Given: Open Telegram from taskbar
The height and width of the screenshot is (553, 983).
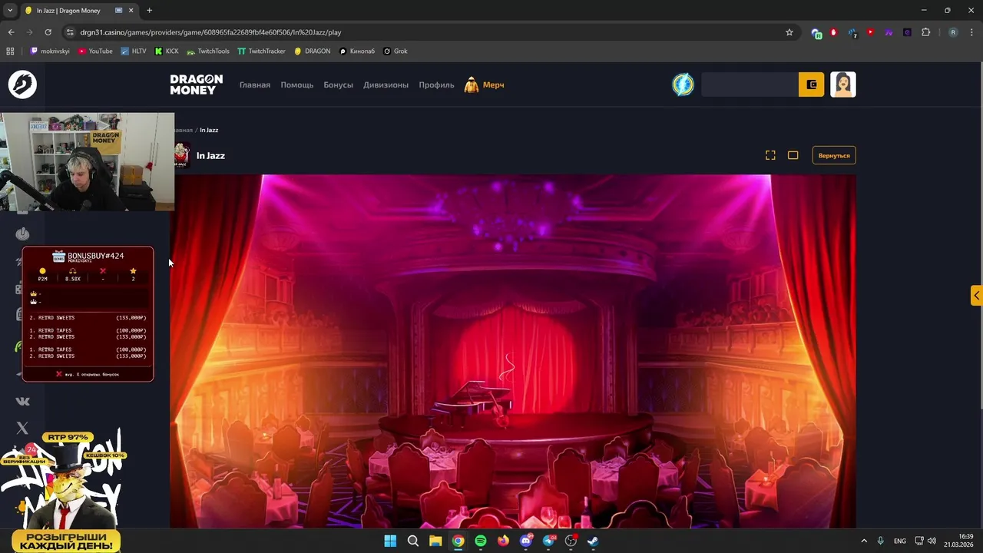Looking at the screenshot, I should pyautogui.click(x=548, y=541).
